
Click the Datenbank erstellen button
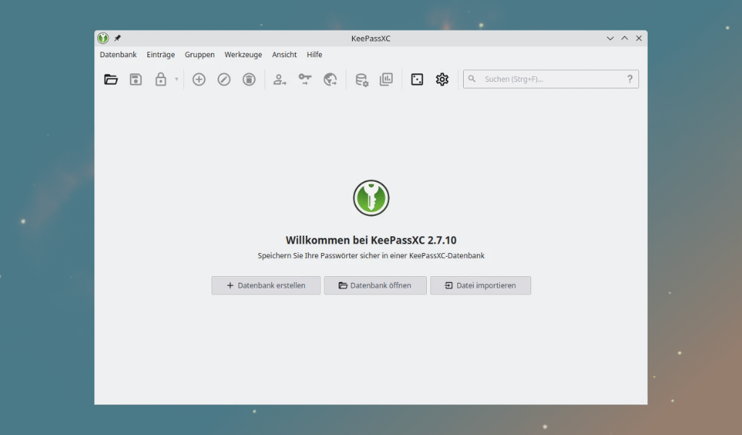pyautogui.click(x=266, y=286)
